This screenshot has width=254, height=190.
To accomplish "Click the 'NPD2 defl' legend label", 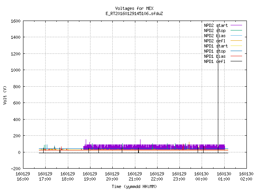I will point(215,41).
